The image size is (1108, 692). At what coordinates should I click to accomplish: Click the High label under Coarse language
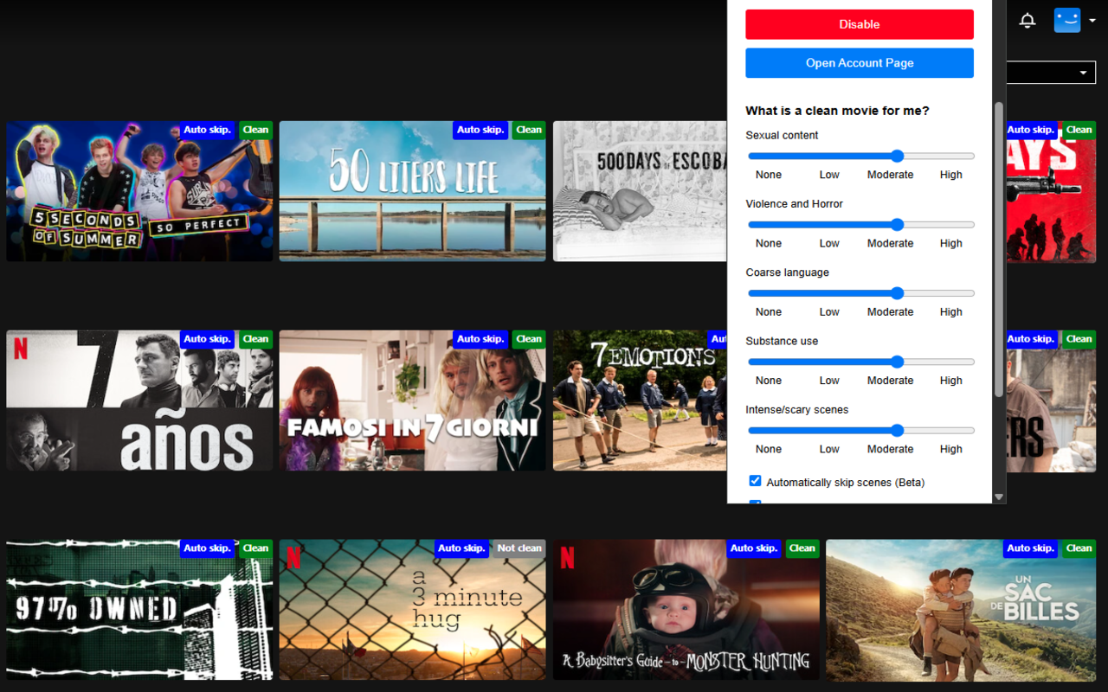pos(950,311)
